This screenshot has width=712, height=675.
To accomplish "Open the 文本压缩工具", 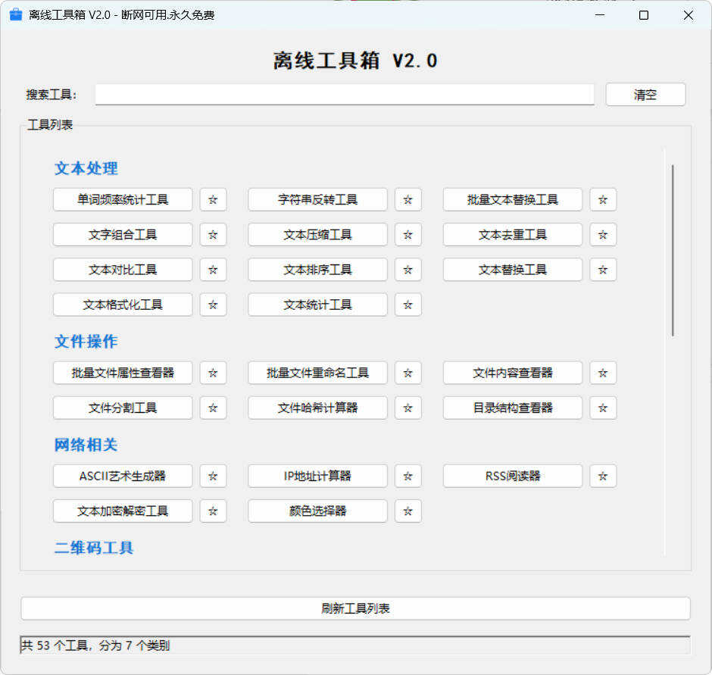I will point(317,234).
